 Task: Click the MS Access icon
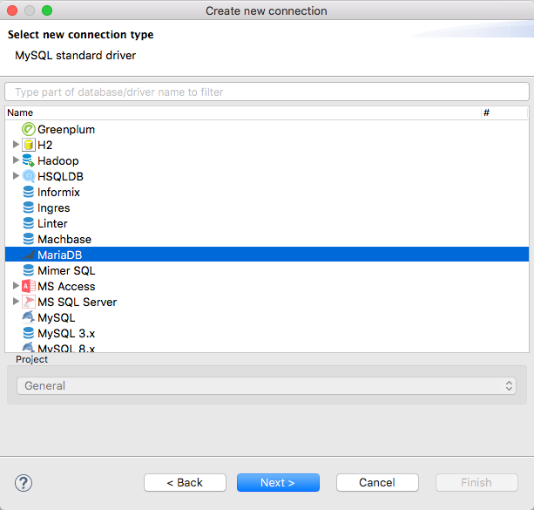29,286
